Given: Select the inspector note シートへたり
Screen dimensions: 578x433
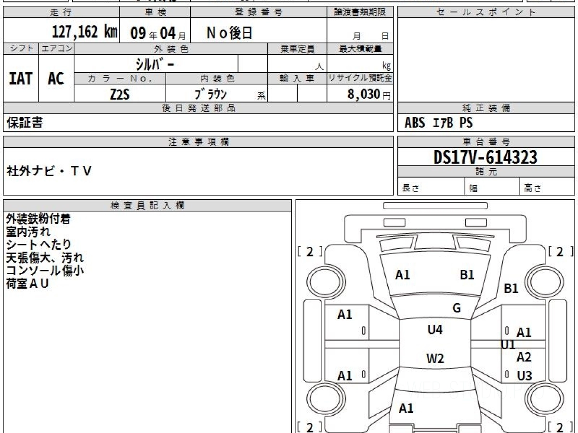Looking at the screenshot, I should pyautogui.click(x=39, y=244).
